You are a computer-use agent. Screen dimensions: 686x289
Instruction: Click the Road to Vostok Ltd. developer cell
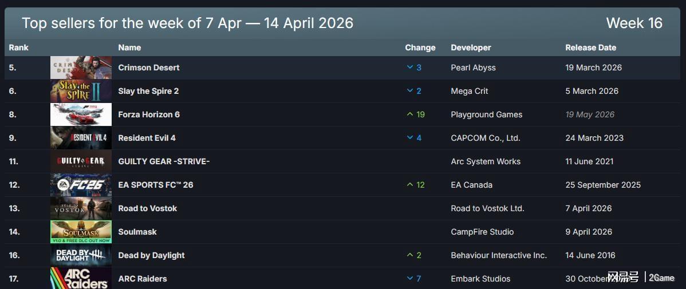[x=487, y=208]
